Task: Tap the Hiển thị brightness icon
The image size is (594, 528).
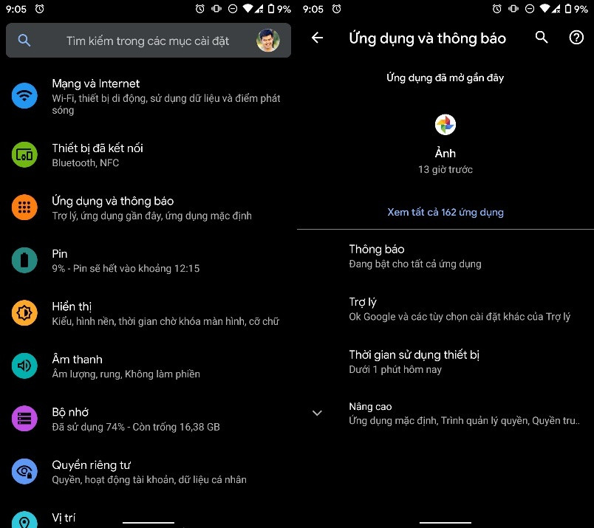Action: pyautogui.click(x=24, y=313)
